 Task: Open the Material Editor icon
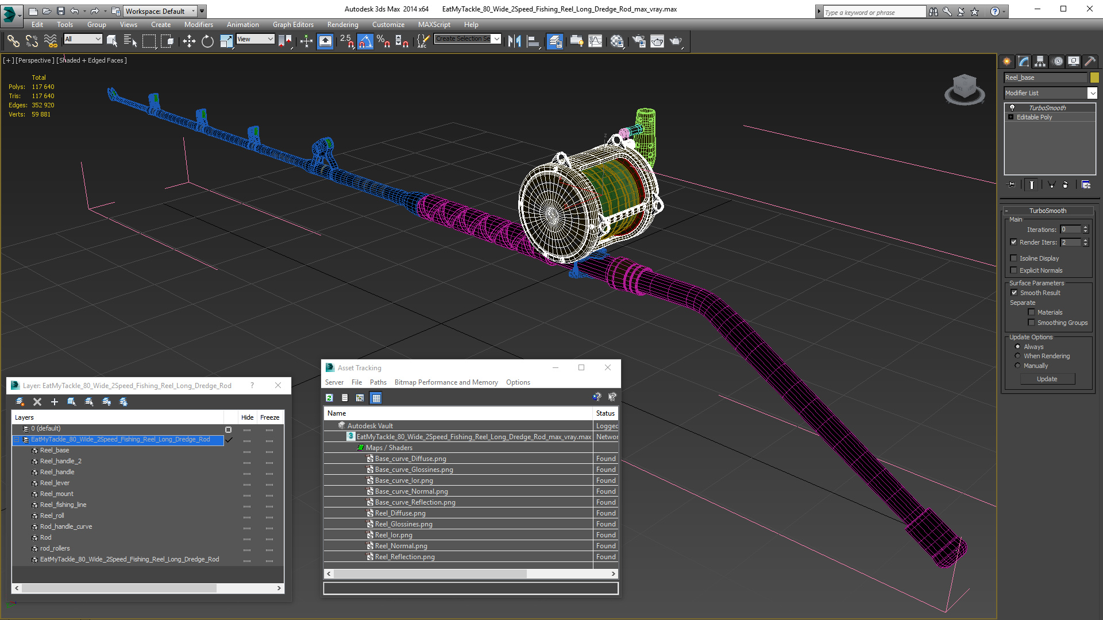click(x=617, y=41)
